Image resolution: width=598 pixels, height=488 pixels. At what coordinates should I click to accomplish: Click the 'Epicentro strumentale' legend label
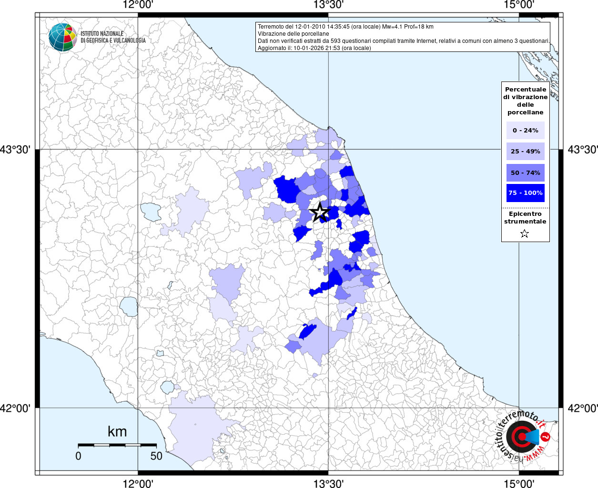(525, 218)
